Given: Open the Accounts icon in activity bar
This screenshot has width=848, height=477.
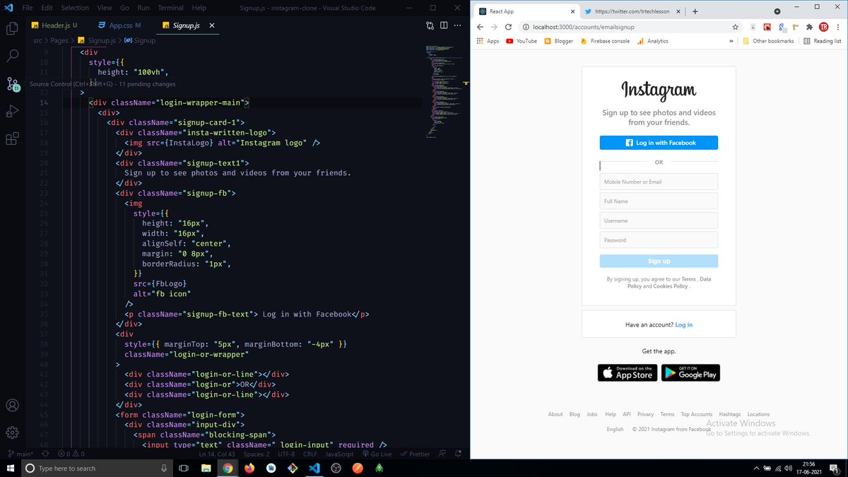Looking at the screenshot, I should pos(12,406).
